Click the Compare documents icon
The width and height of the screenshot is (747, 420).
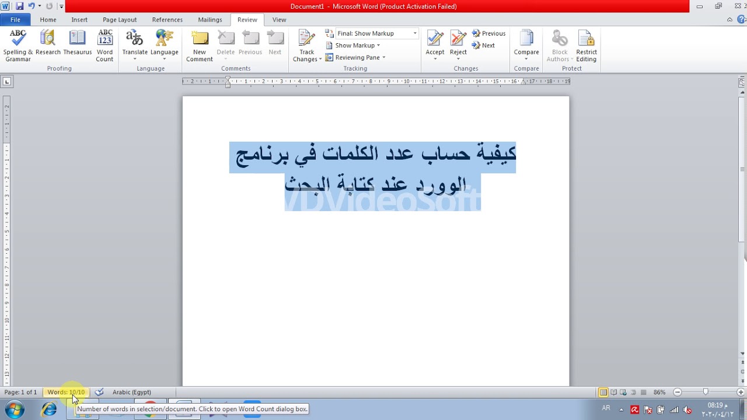pos(526,38)
